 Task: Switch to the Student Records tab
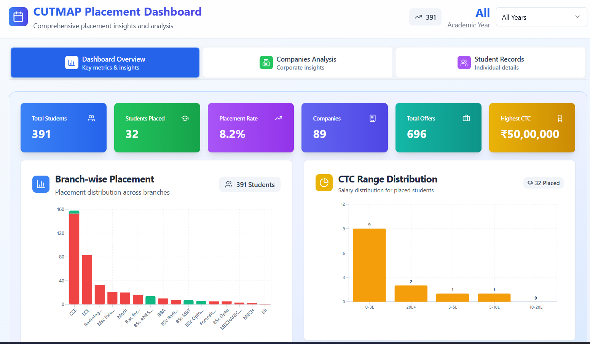coord(491,63)
